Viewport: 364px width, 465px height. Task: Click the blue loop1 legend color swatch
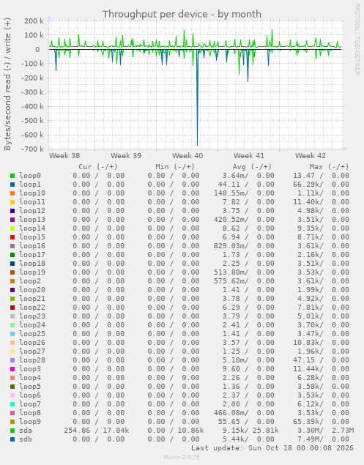point(12,185)
